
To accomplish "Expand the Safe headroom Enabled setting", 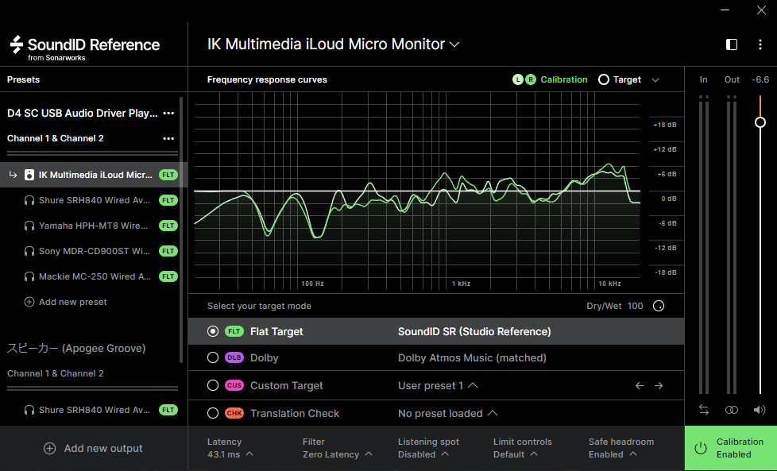I will tap(621, 448).
